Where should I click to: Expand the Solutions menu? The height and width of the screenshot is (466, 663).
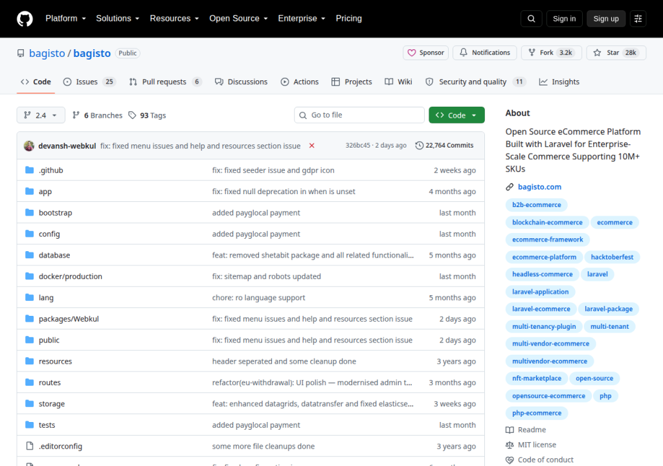click(118, 19)
